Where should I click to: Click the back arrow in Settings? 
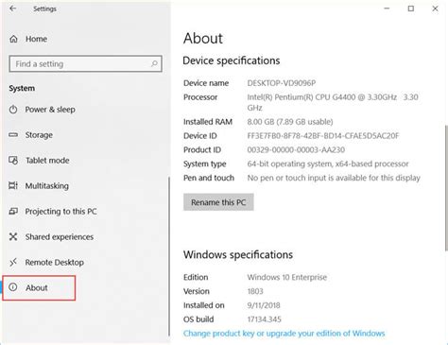click(x=13, y=9)
